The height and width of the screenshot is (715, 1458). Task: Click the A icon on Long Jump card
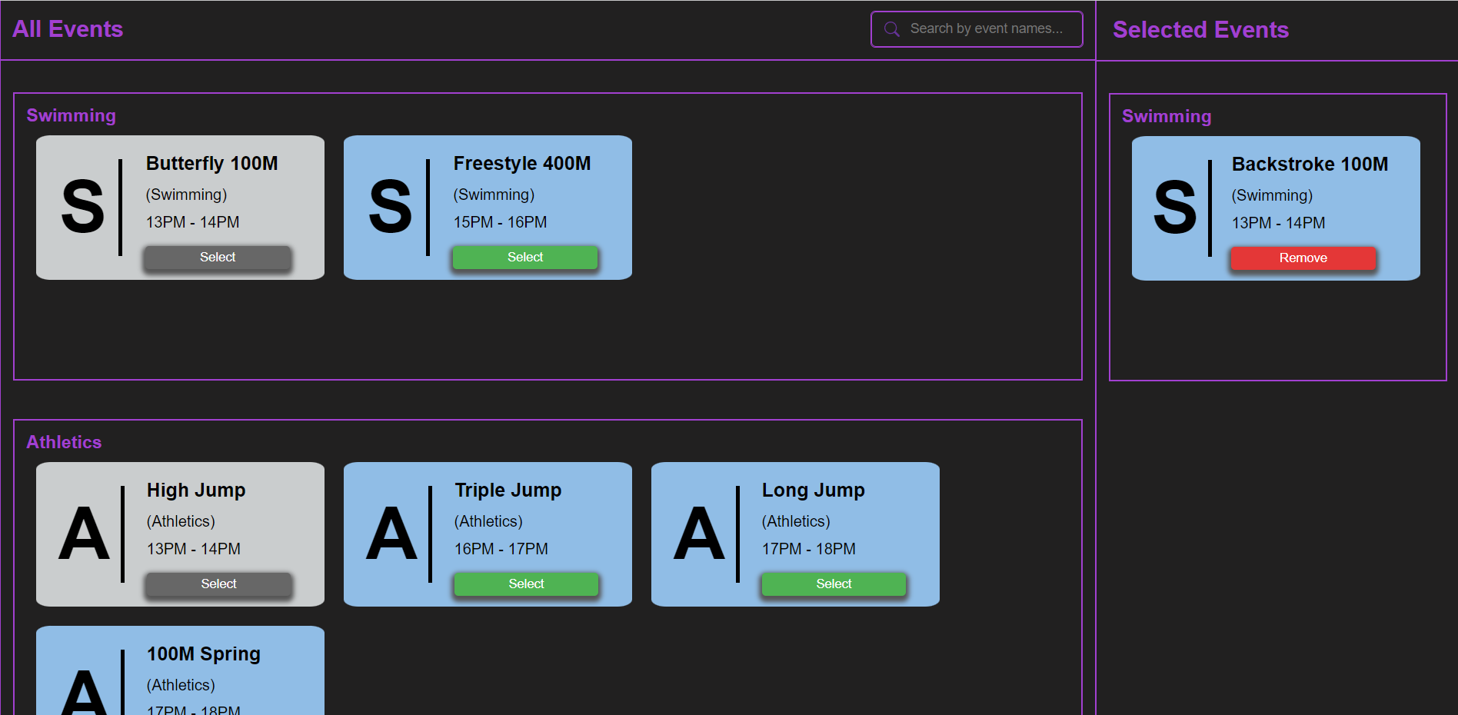[x=700, y=534]
